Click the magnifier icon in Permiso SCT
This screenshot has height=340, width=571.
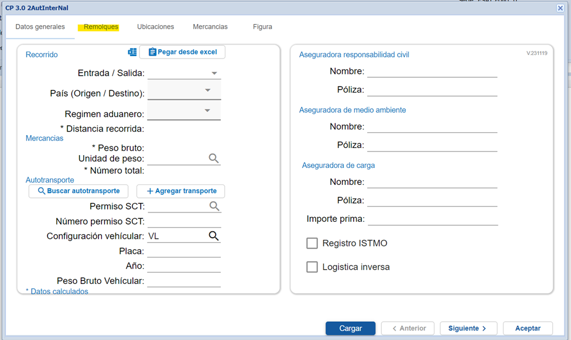click(x=214, y=206)
